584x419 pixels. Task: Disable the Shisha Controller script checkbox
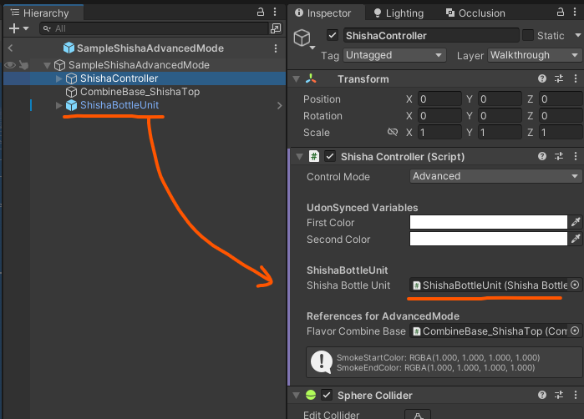[x=330, y=156]
